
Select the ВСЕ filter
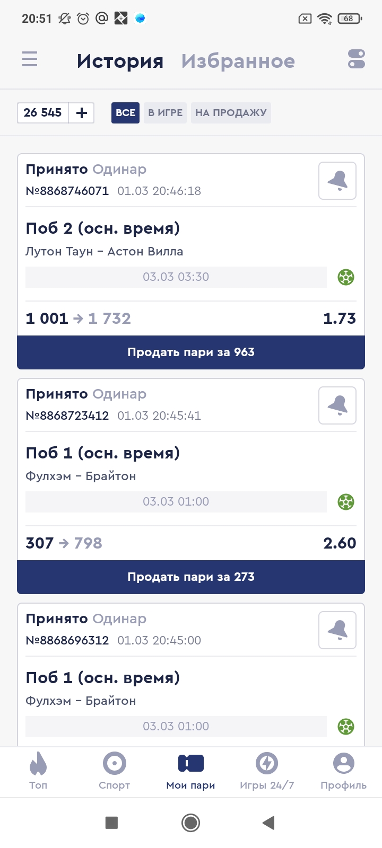pyautogui.click(x=125, y=113)
